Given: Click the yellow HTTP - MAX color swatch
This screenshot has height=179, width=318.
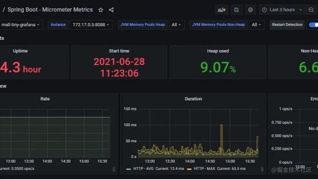Looking at the screenshot, I should [189, 169].
